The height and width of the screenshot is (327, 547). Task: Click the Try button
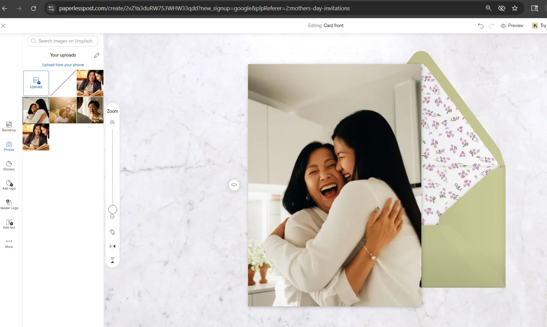(539, 26)
